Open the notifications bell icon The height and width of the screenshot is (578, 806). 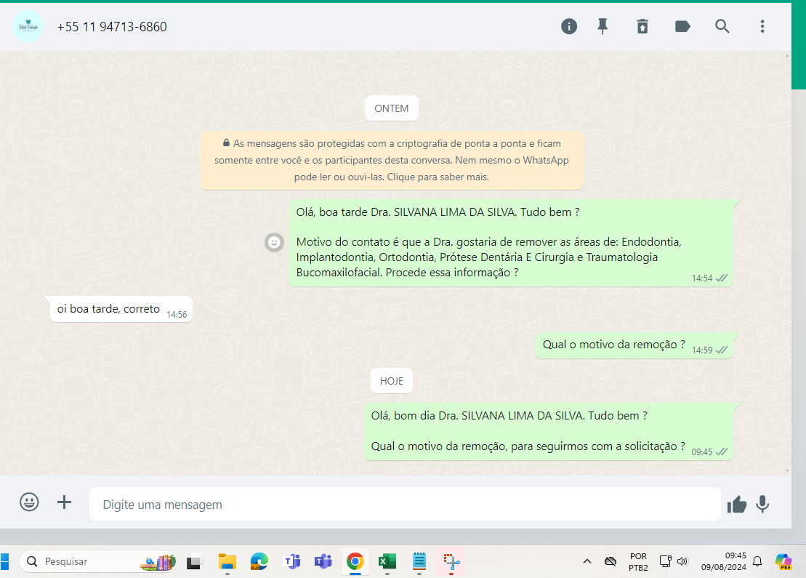(x=757, y=561)
